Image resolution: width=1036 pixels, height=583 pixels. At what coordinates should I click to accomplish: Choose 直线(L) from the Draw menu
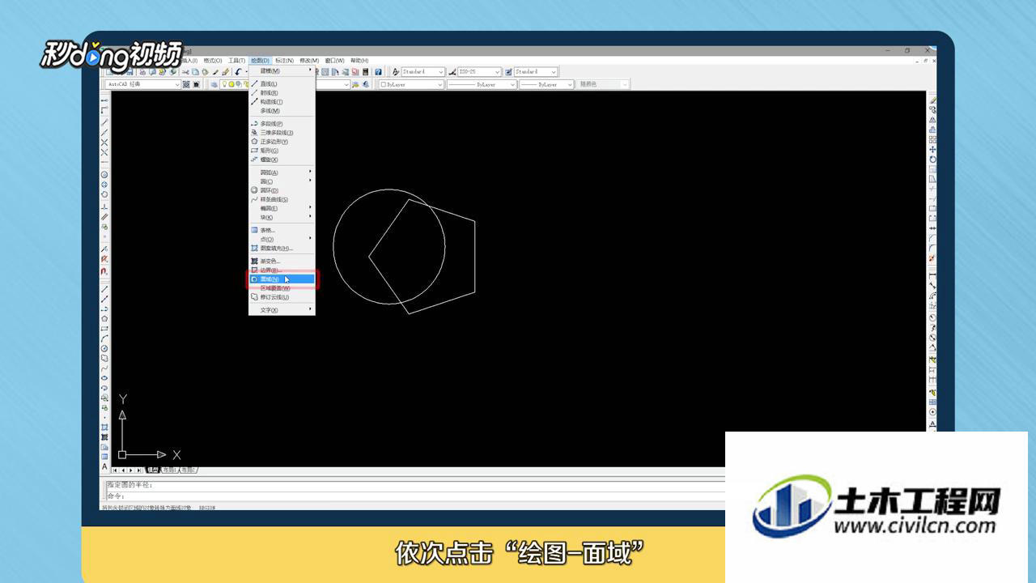282,84
